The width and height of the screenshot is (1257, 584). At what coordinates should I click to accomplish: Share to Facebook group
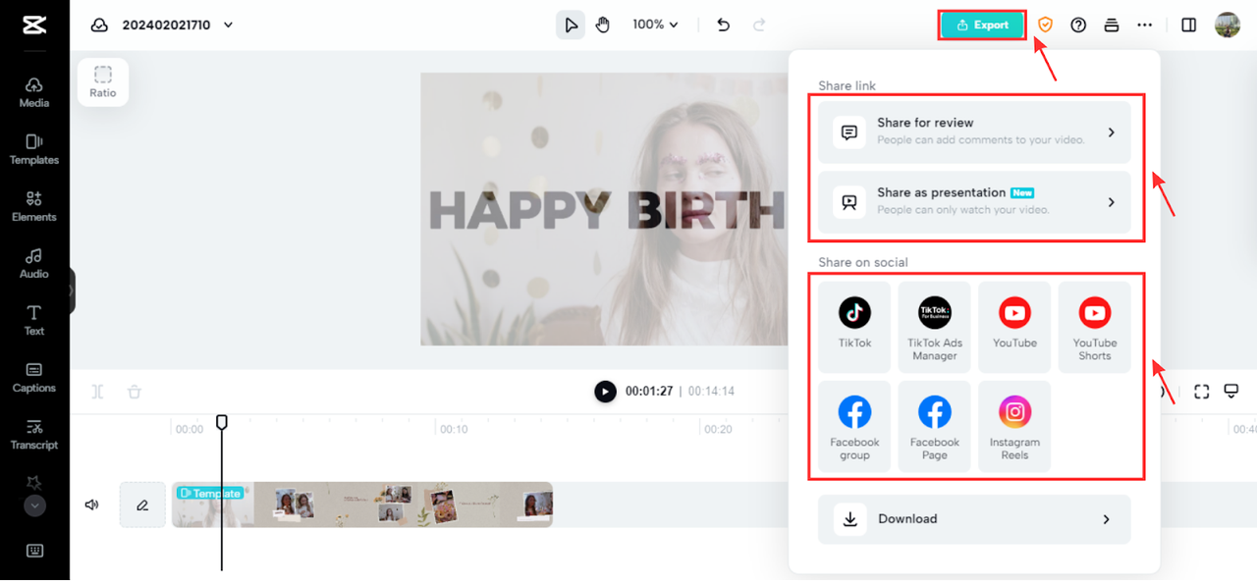click(854, 426)
